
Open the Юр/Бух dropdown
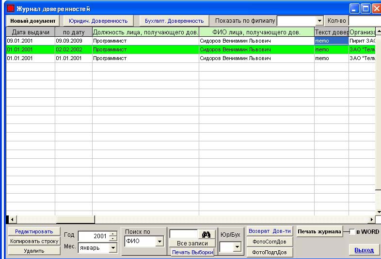237,247
